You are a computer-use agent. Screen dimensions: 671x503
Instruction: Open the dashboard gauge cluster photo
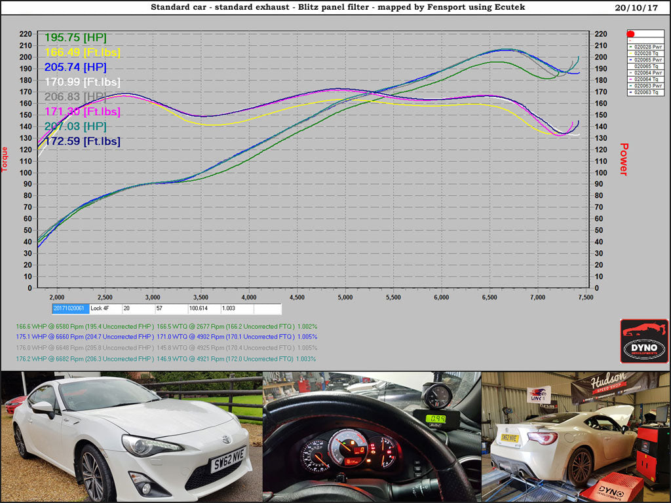tap(372, 437)
